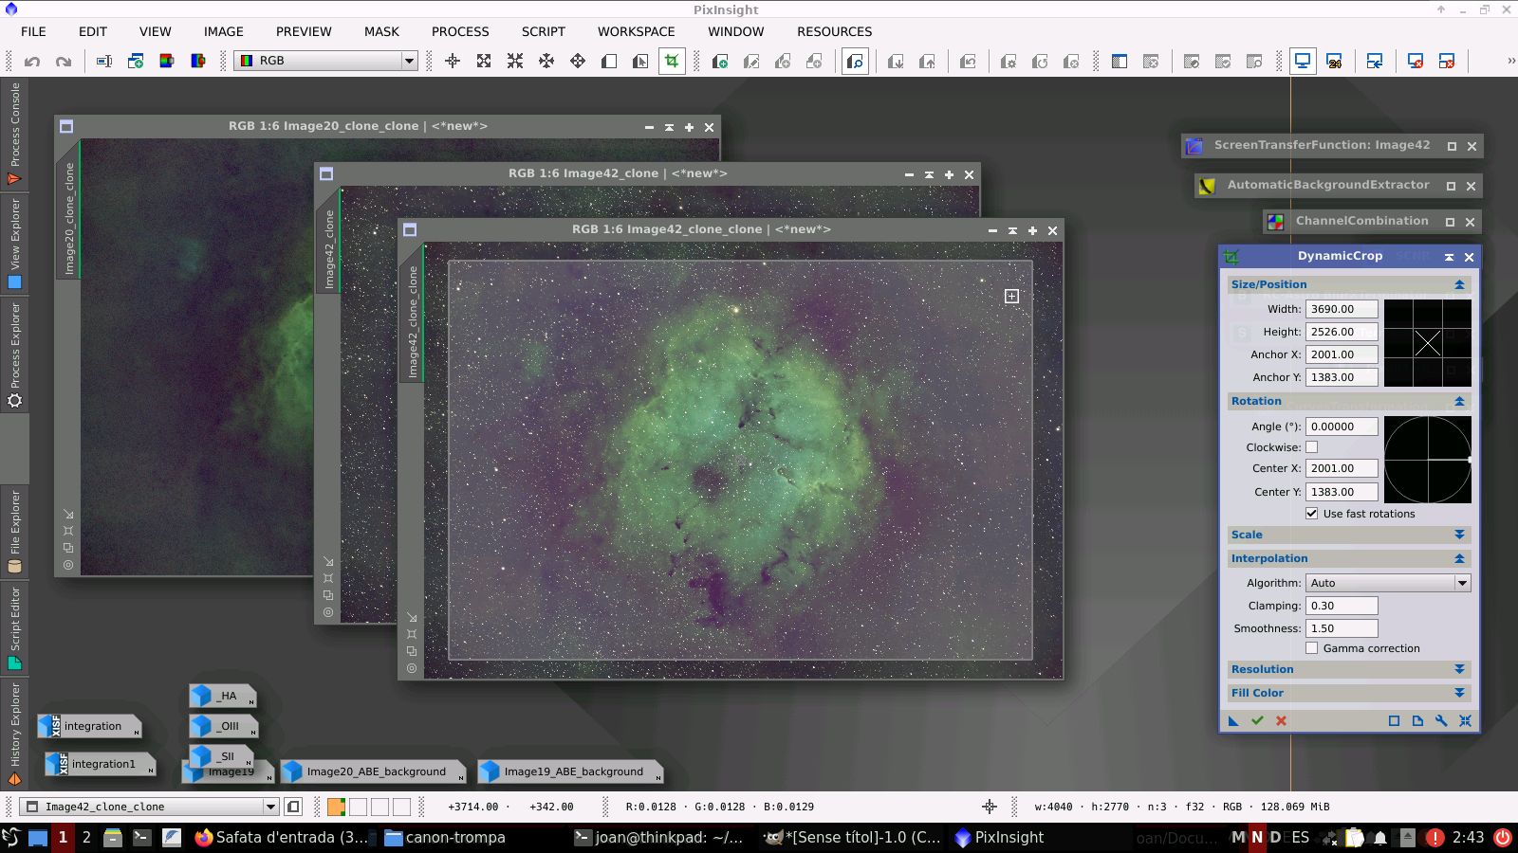Click the wrench icon in DynamicCrop
Screen dimensions: 1518x853
coord(1441,721)
